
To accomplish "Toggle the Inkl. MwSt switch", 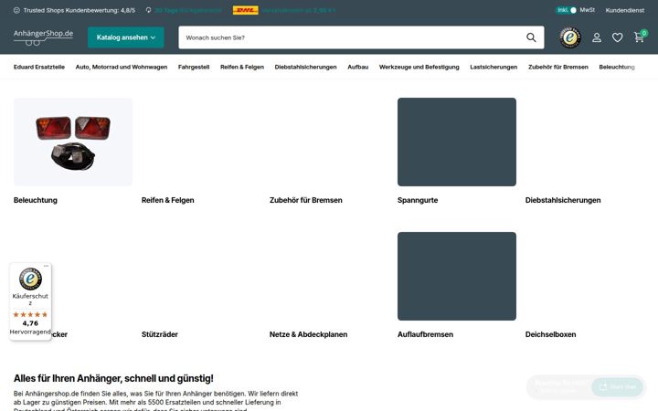I will click(x=567, y=10).
